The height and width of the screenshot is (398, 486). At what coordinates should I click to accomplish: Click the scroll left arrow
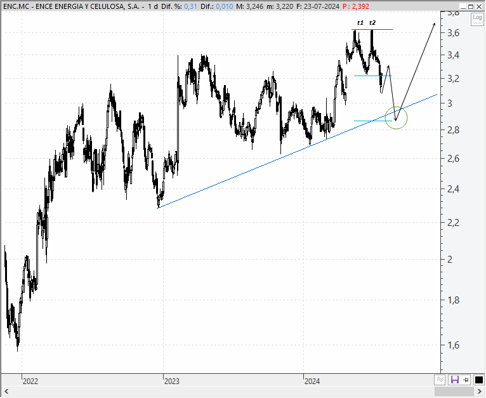tap(6, 391)
